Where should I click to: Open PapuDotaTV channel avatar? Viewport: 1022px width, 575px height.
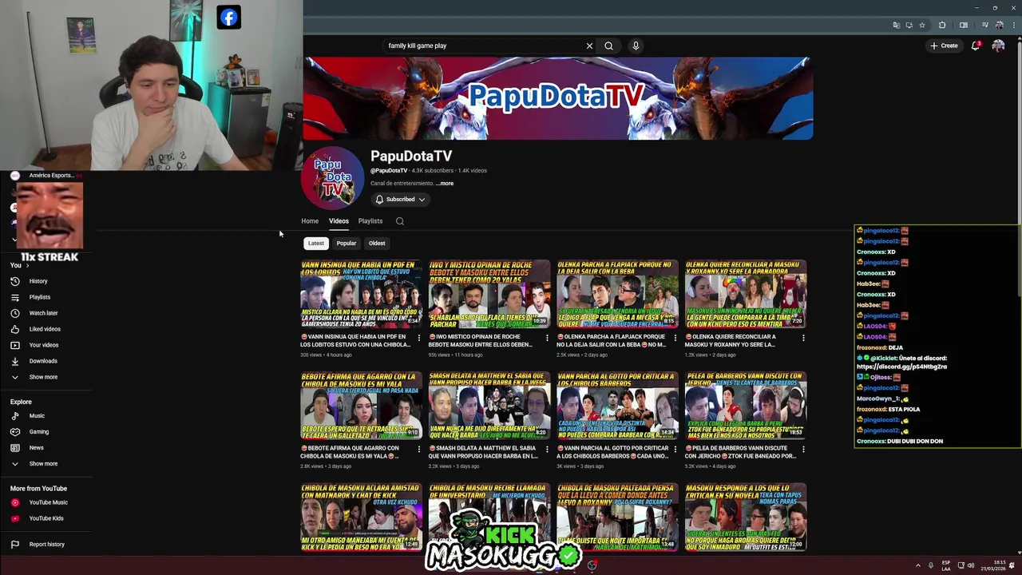pyautogui.click(x=333, y=177)
